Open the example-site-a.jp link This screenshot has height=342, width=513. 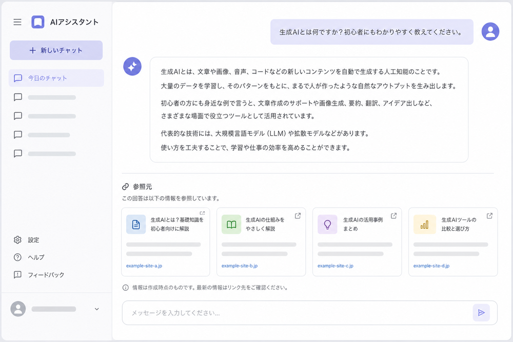144,266
